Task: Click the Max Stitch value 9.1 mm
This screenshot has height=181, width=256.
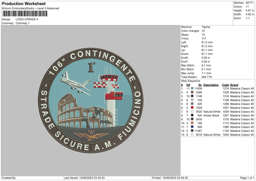Action: coord(206,65)
